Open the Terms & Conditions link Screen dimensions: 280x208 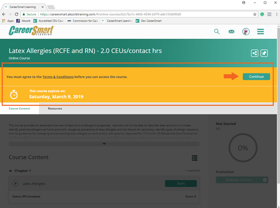pyautogui.click(x=58, y=77)
